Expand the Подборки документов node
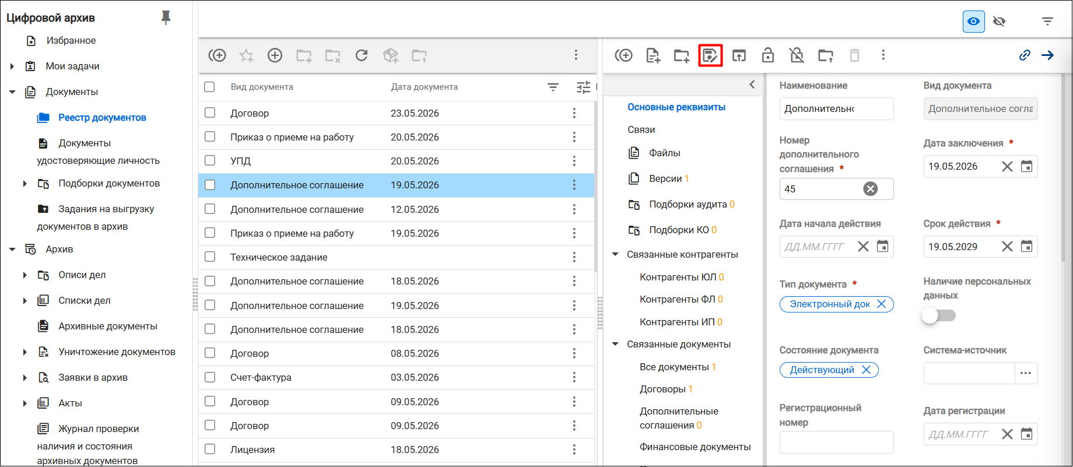The height and width of the screenshot is (467, 1073). 24,184
